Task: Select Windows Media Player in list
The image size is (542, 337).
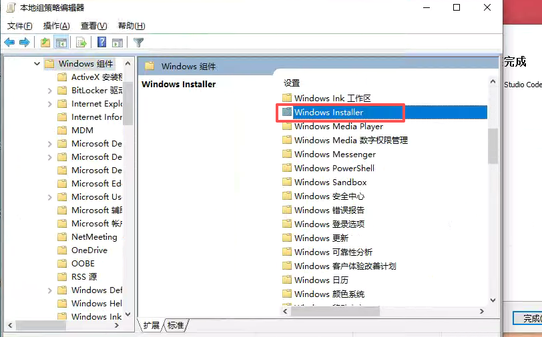Action: (339, 127)
